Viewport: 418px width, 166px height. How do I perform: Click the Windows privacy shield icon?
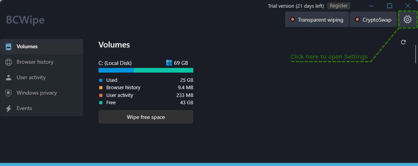(x=8, y=93)
